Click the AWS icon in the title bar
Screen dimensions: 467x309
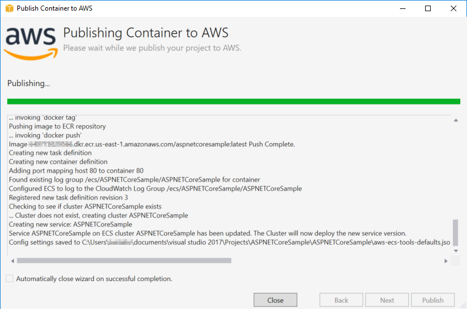tap(8, 8)
